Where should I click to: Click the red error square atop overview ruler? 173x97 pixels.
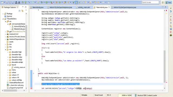coord(167,11)
